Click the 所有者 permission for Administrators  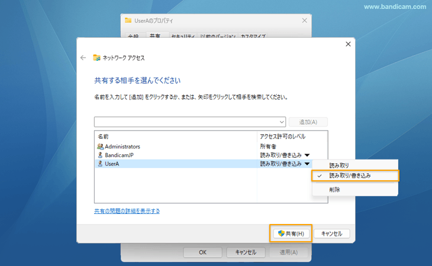click(x=268, y=147)
